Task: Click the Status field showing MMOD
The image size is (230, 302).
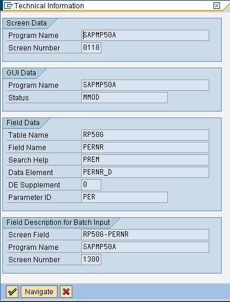Action: [124, 97]
